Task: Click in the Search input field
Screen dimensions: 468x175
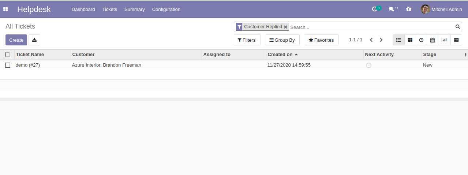Action: tap(371, 27)
